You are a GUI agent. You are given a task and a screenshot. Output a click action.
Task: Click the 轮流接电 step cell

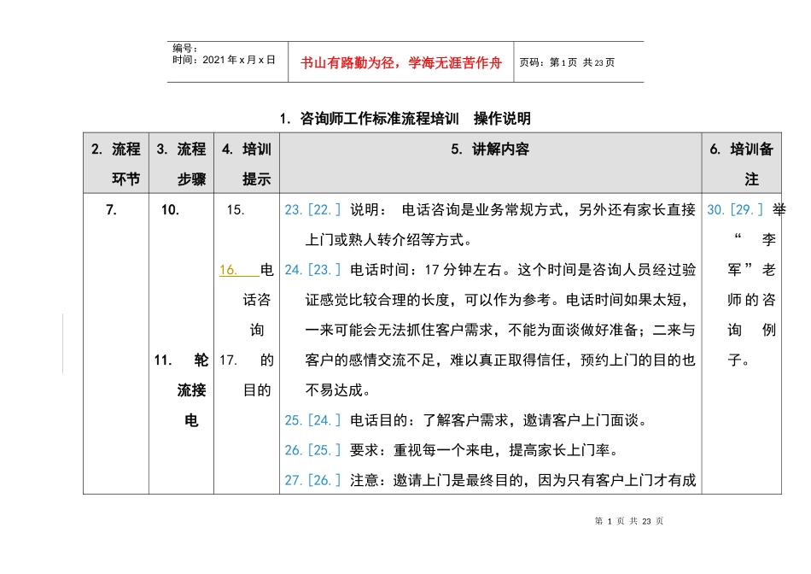(x=181, y=390)
